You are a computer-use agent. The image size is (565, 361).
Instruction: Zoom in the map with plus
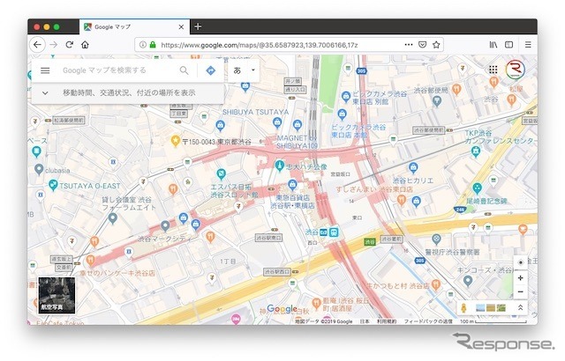520,278
